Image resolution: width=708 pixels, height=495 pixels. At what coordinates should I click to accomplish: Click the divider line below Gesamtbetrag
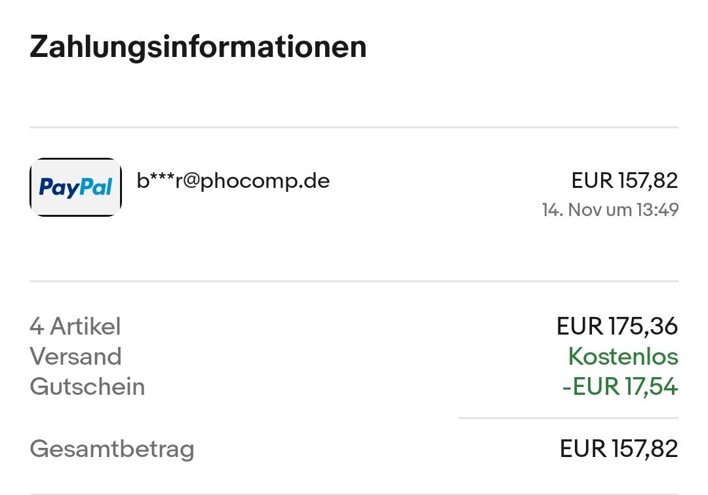[x=354, y=493]
